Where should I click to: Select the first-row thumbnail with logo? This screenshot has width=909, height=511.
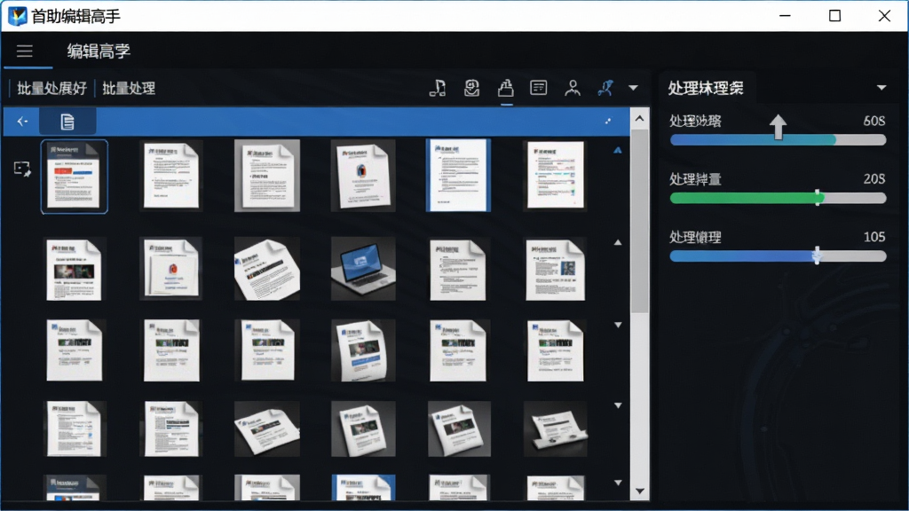(x=363, y=176)
